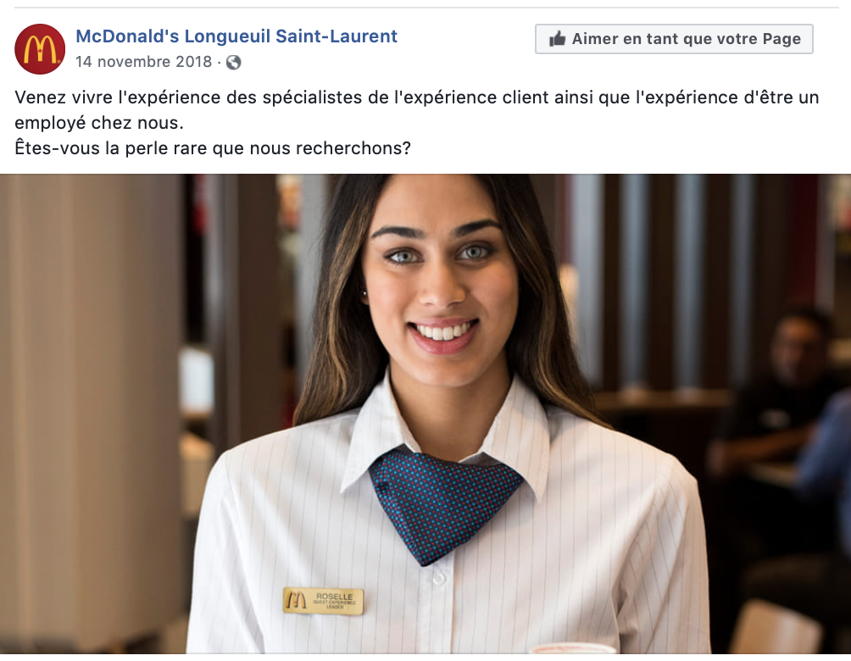
Task: Click the globe public audience icon
Action: click(x=233, y=63)
